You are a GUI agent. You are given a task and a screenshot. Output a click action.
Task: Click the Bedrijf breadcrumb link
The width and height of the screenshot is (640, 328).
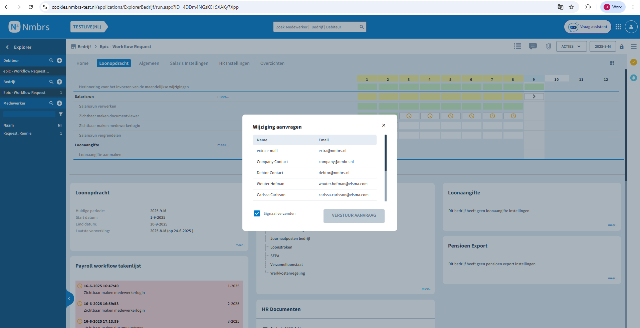pos(84,47)
